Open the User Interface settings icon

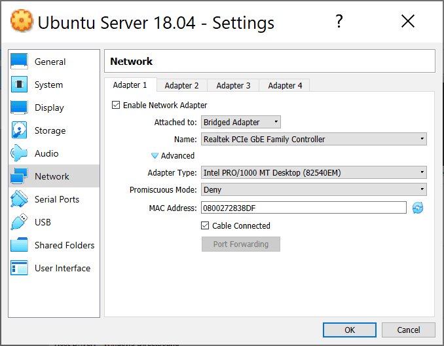[20, 268]
